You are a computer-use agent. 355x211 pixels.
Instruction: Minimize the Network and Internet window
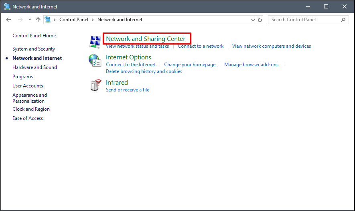click(x=308, y=6)
